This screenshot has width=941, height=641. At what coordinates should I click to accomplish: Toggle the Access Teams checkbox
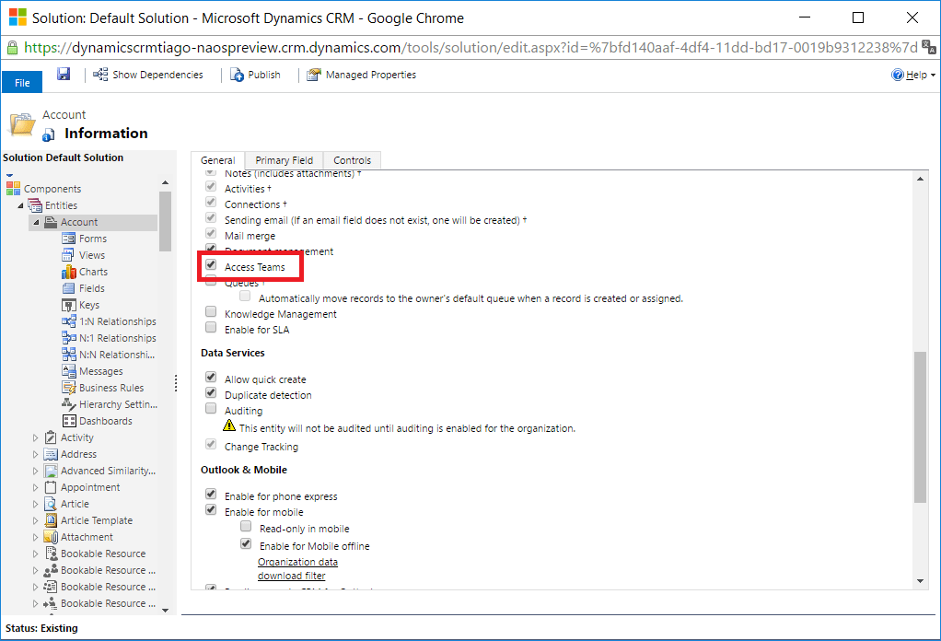211,266
